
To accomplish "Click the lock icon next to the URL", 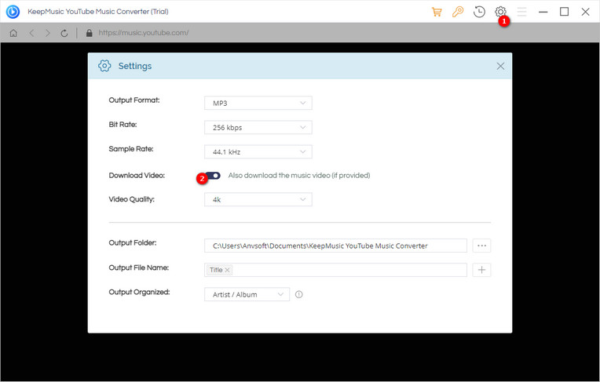I will pos(90,33).
